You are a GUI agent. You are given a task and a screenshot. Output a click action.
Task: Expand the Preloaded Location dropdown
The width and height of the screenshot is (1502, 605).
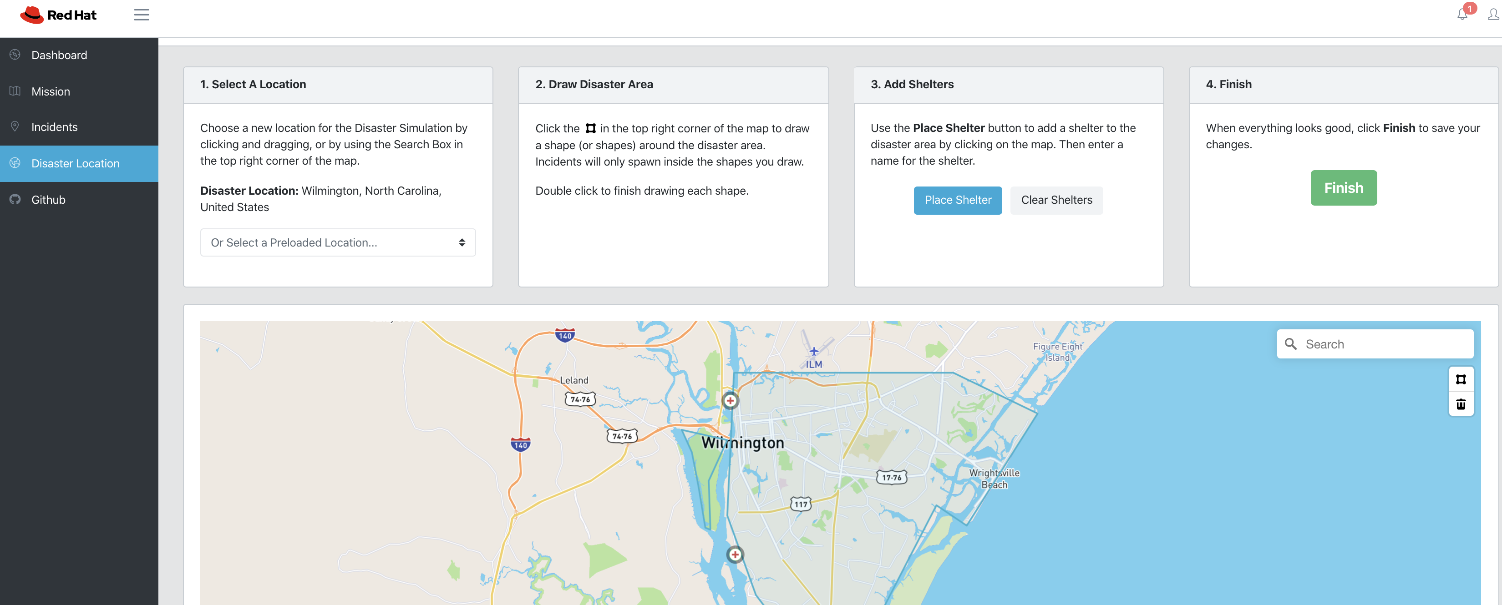pos(338,242)
